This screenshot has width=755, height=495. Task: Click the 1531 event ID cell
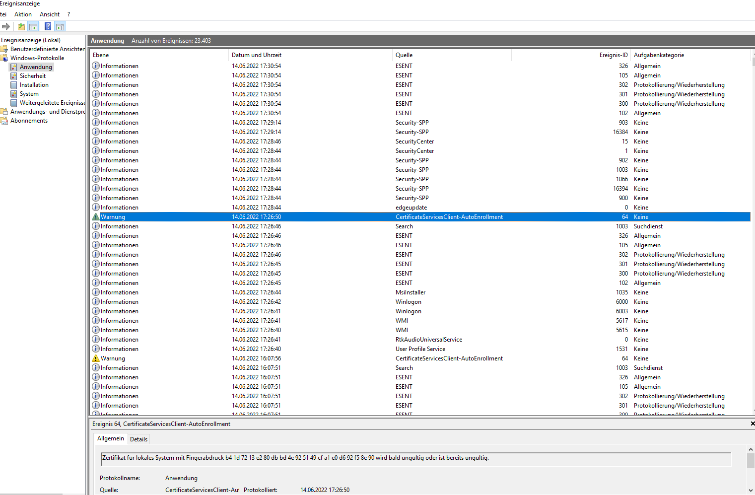tap(622, 349)
